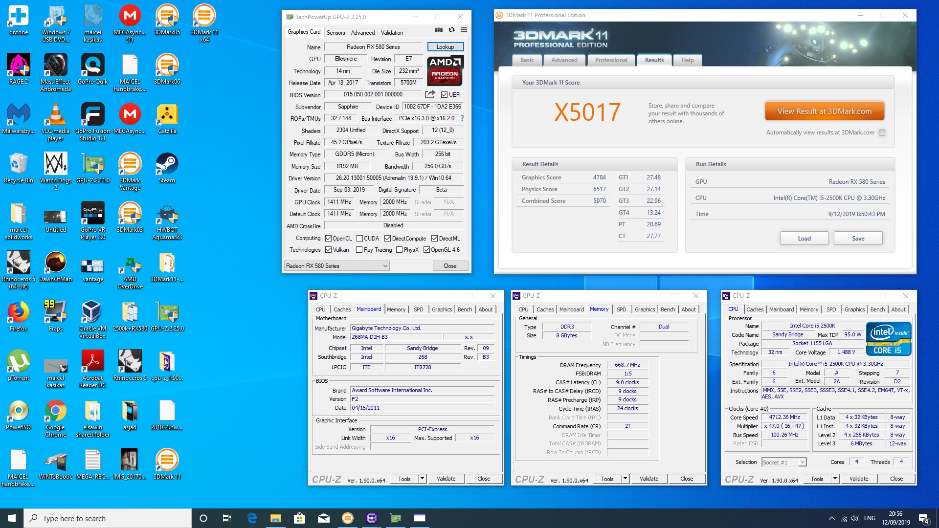Expand Socket #1 selection dropdown
Screen dimensions: 939x528
coord(803,462)
